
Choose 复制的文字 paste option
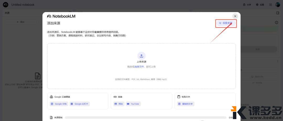tap(186, 104)
